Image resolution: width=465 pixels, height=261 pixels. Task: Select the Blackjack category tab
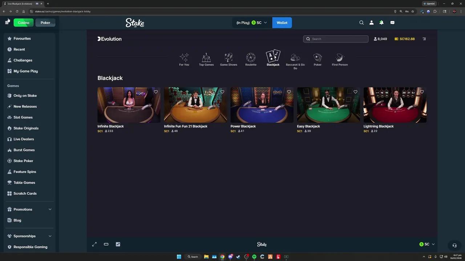pyautogui.click(x=273, y=58)
